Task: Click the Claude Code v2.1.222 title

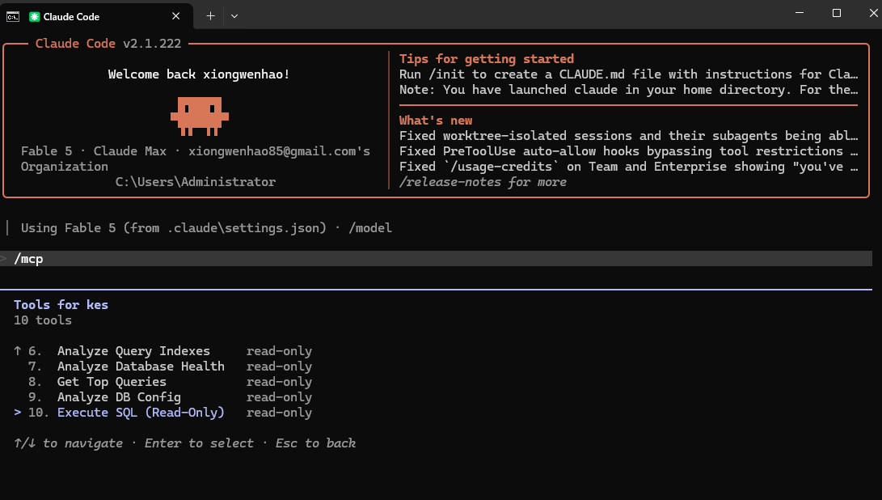Action: pyautogui.click(x=108, y=44)
